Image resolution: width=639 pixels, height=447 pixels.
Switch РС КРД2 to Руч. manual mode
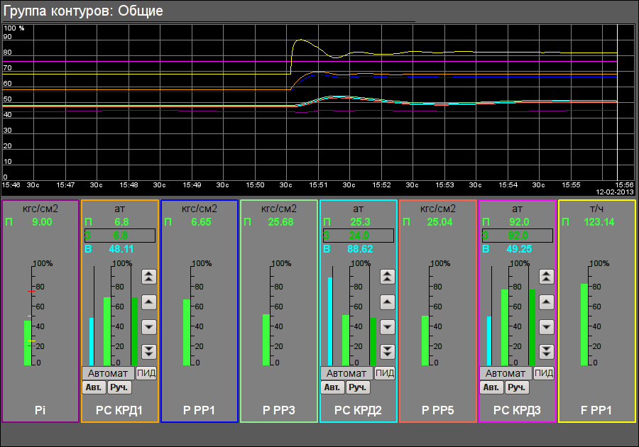click(x=358, y=387)
